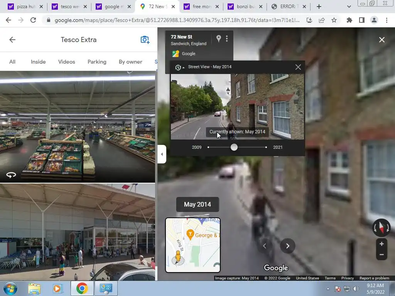Click the address bar URL
Screen dimensions: 395x296
pos(177,20)
